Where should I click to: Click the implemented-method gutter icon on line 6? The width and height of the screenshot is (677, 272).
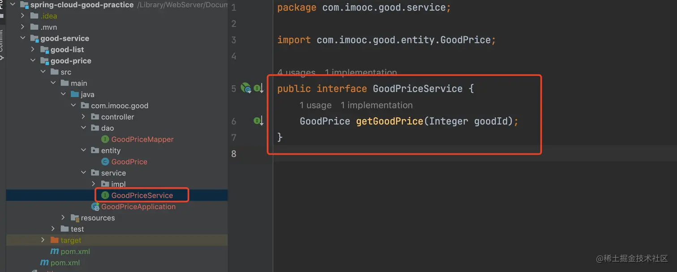coord(258,121)
